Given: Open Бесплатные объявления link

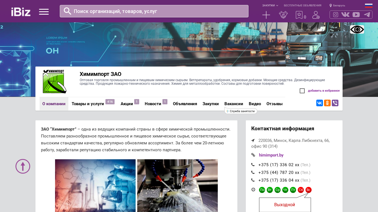Looking at the screenshot, I should click(x=302, y=6).
